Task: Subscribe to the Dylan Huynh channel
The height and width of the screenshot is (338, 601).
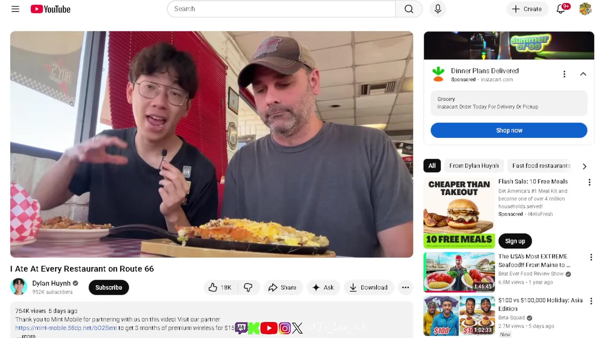Action: click(x=108, y=287)
